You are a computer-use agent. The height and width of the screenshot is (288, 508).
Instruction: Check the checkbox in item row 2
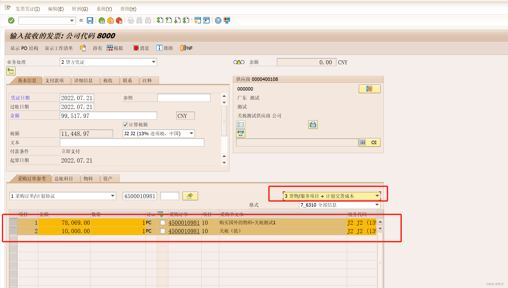pos(163,231)
